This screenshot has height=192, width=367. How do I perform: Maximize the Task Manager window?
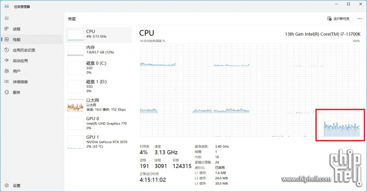[x=349, y=4]
